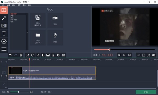This screenshot has width=158, height=95.
Task: Click the Add Folder tile (添加文件夹)
Action: 38,38
